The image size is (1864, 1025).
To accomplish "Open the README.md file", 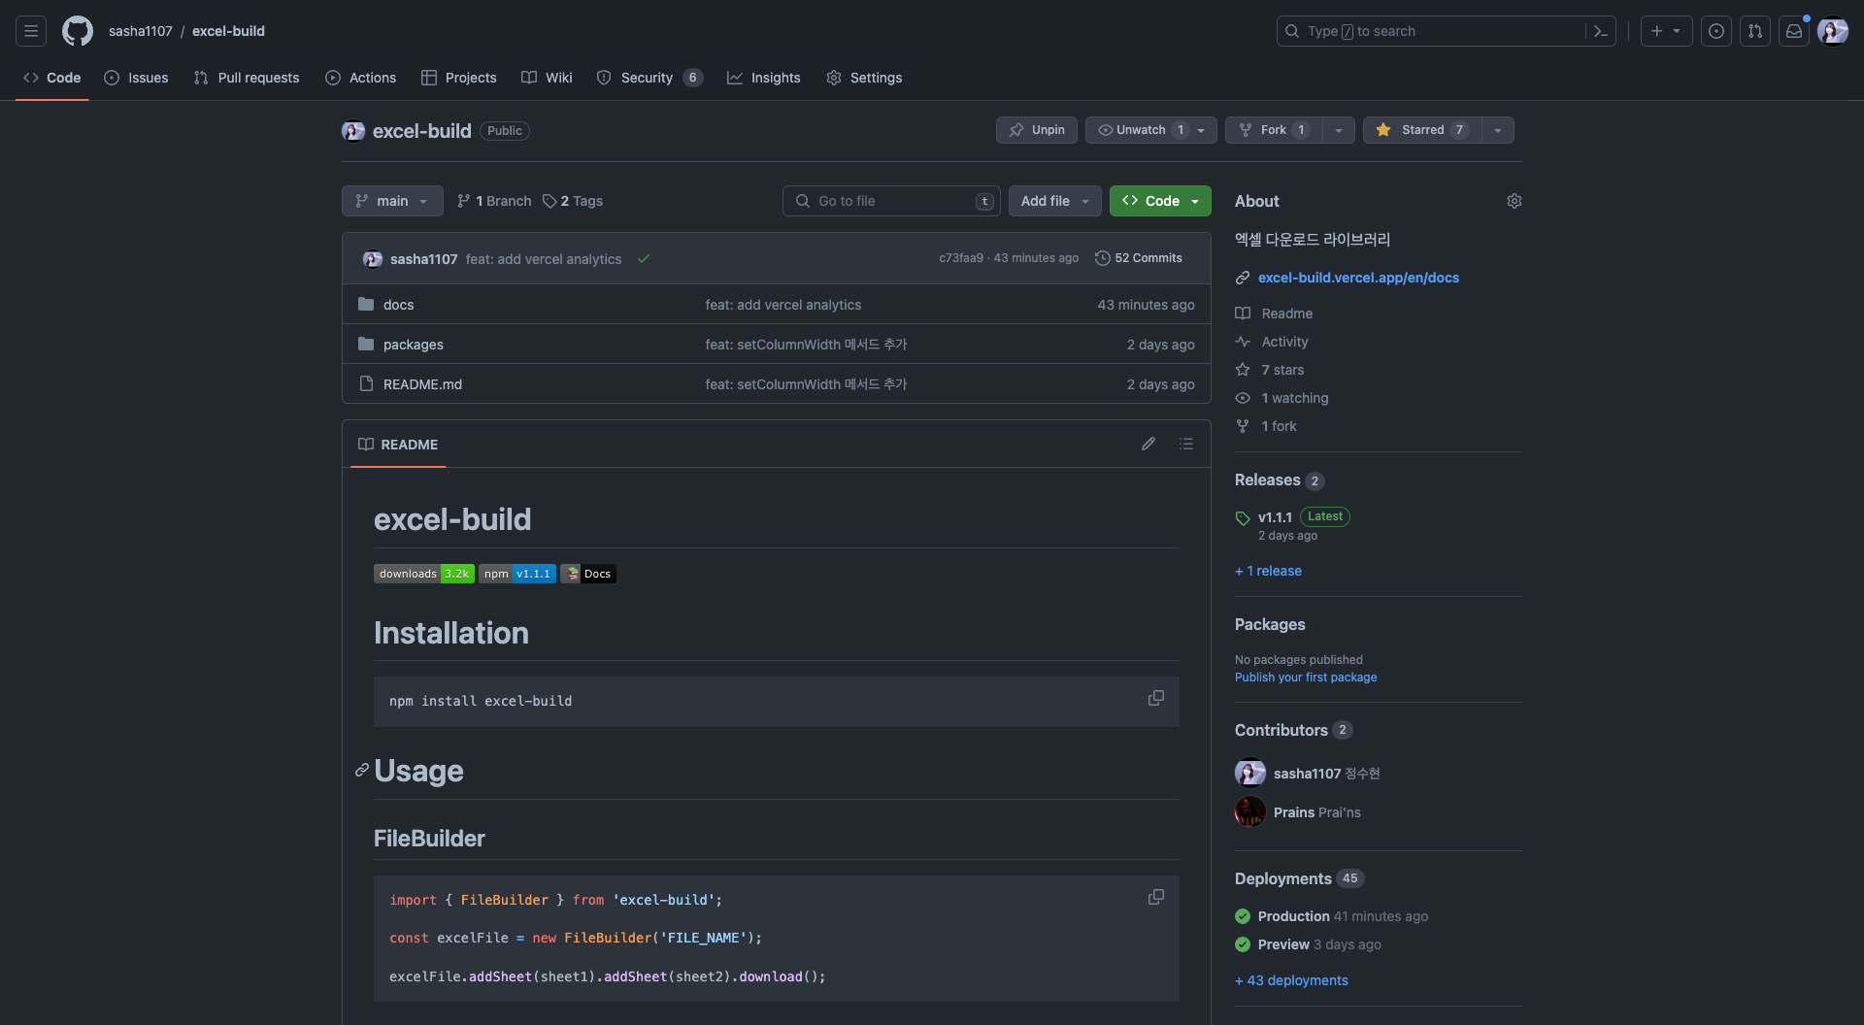I will pyautogui.click(x=423, y=384).
